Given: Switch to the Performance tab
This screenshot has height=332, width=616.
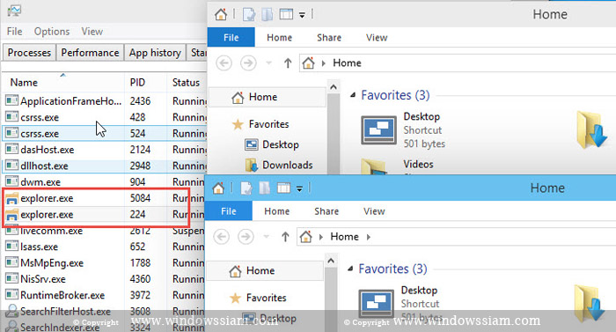Looking at the screenshot, I should (90, 53).
